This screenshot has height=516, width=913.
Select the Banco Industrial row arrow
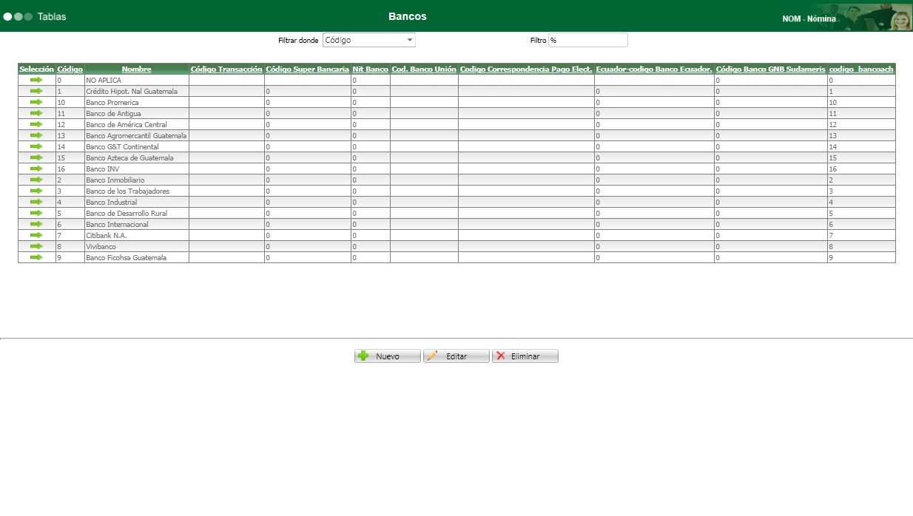point(36,202)
